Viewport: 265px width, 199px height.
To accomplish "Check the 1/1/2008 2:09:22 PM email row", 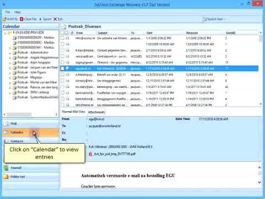I will (x=62, y=38).
